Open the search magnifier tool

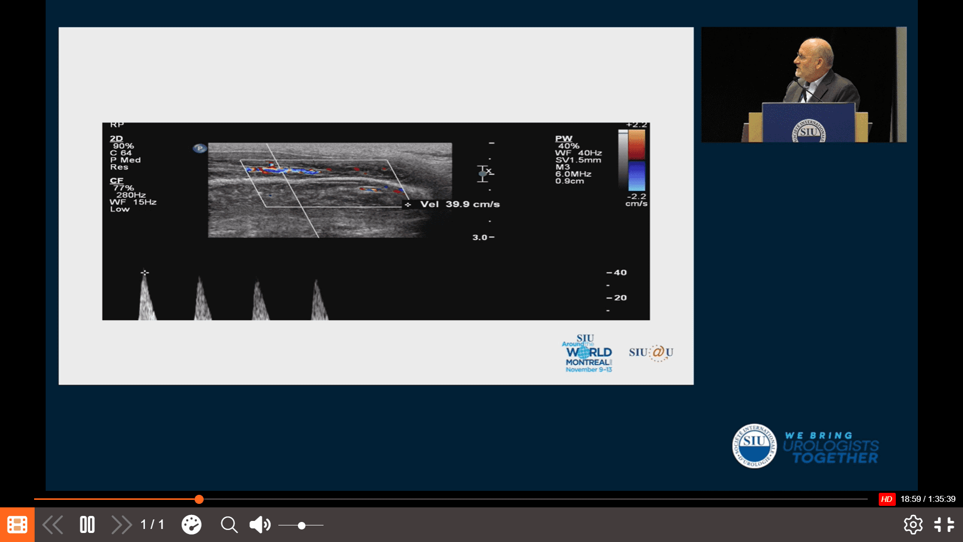229,525
